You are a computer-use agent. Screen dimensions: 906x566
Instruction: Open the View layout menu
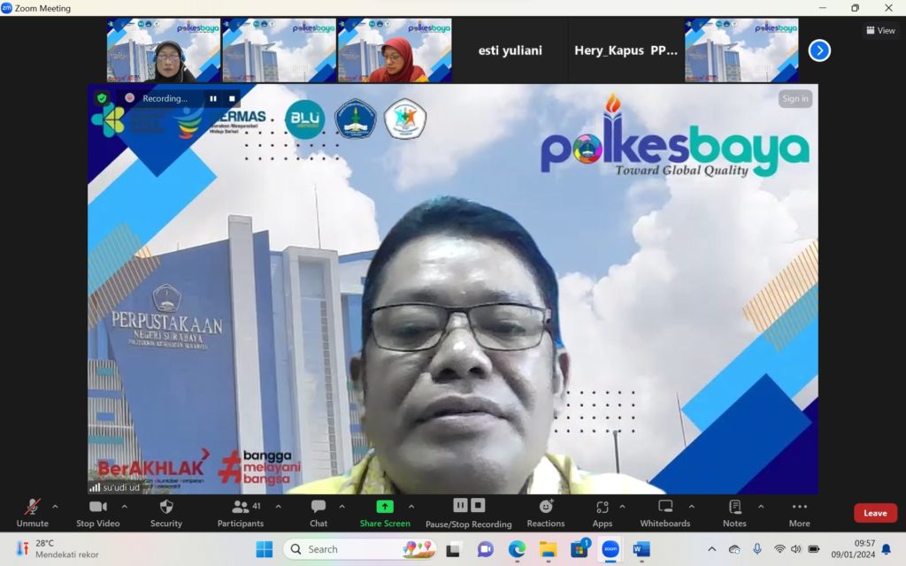(x=880, y=31)
